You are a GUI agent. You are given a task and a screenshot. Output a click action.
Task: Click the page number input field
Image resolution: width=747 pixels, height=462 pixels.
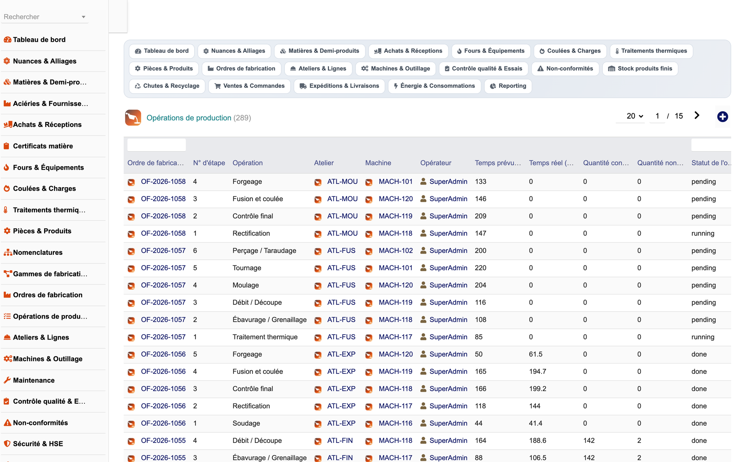(657, 116)
